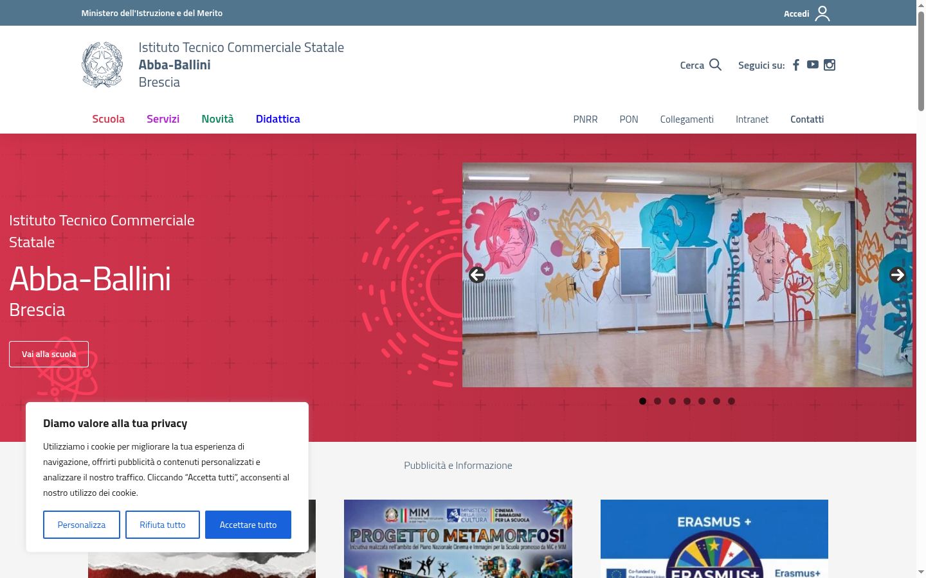Click Personalizza cookie button
926x578 pixels.
click(x=82, y=525)
